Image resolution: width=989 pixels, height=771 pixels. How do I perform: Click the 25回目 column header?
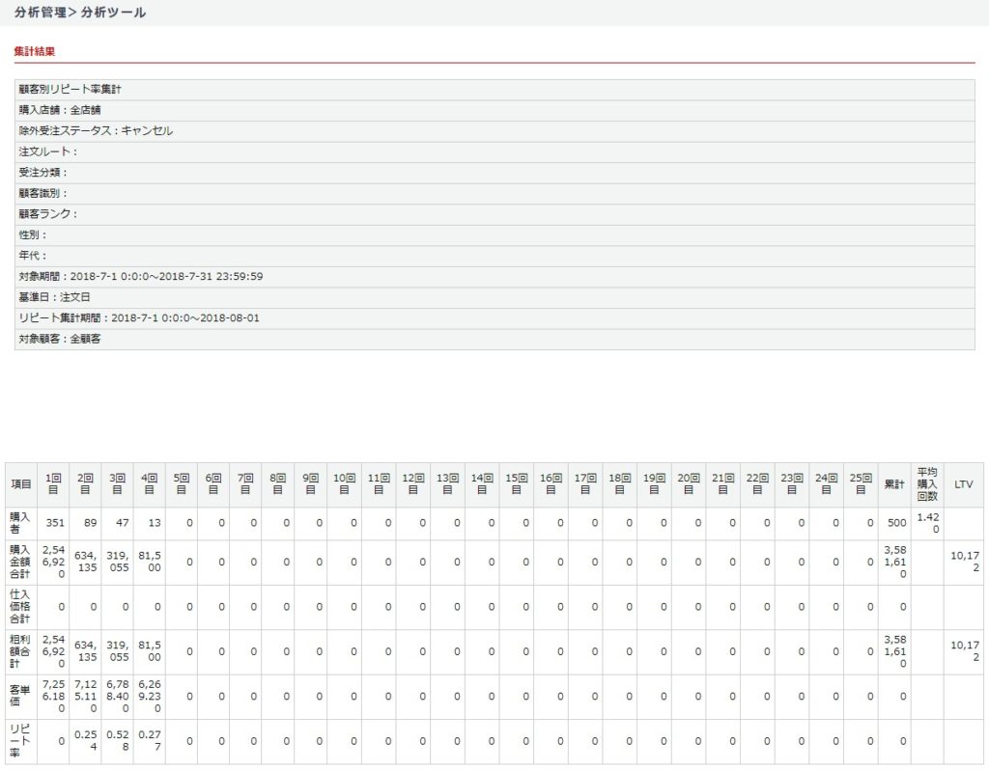pyautogui.click(x=861, y=484)
